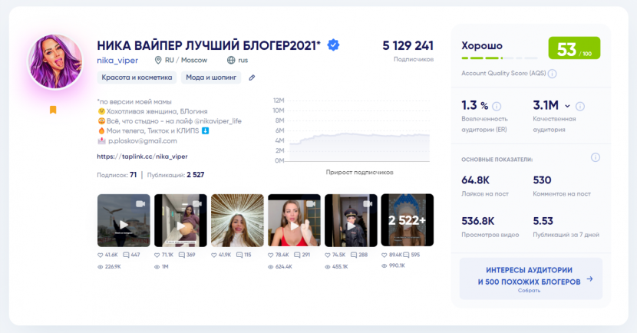Image resolution: width=637 pixels, height=333 pixels.
Task: Open the third post thumbnail with light tunnel
Action: (x=237, y=220)
